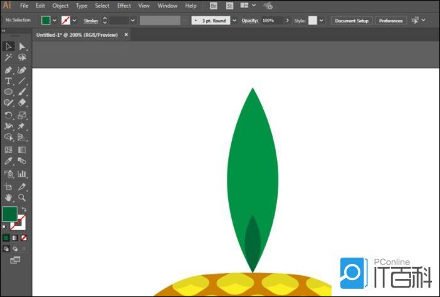Close the Untitled-1 document tab
The height and width of the screenshot is (297, 440).
point(126,34)
